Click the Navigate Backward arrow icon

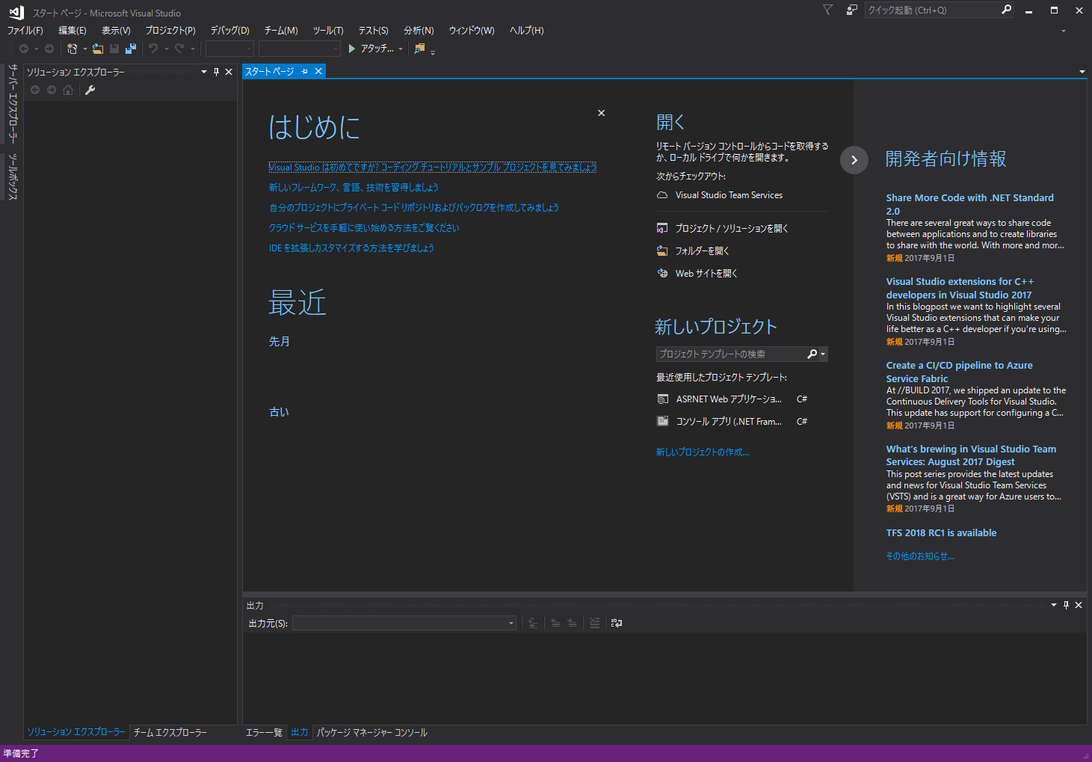[25, 48]
